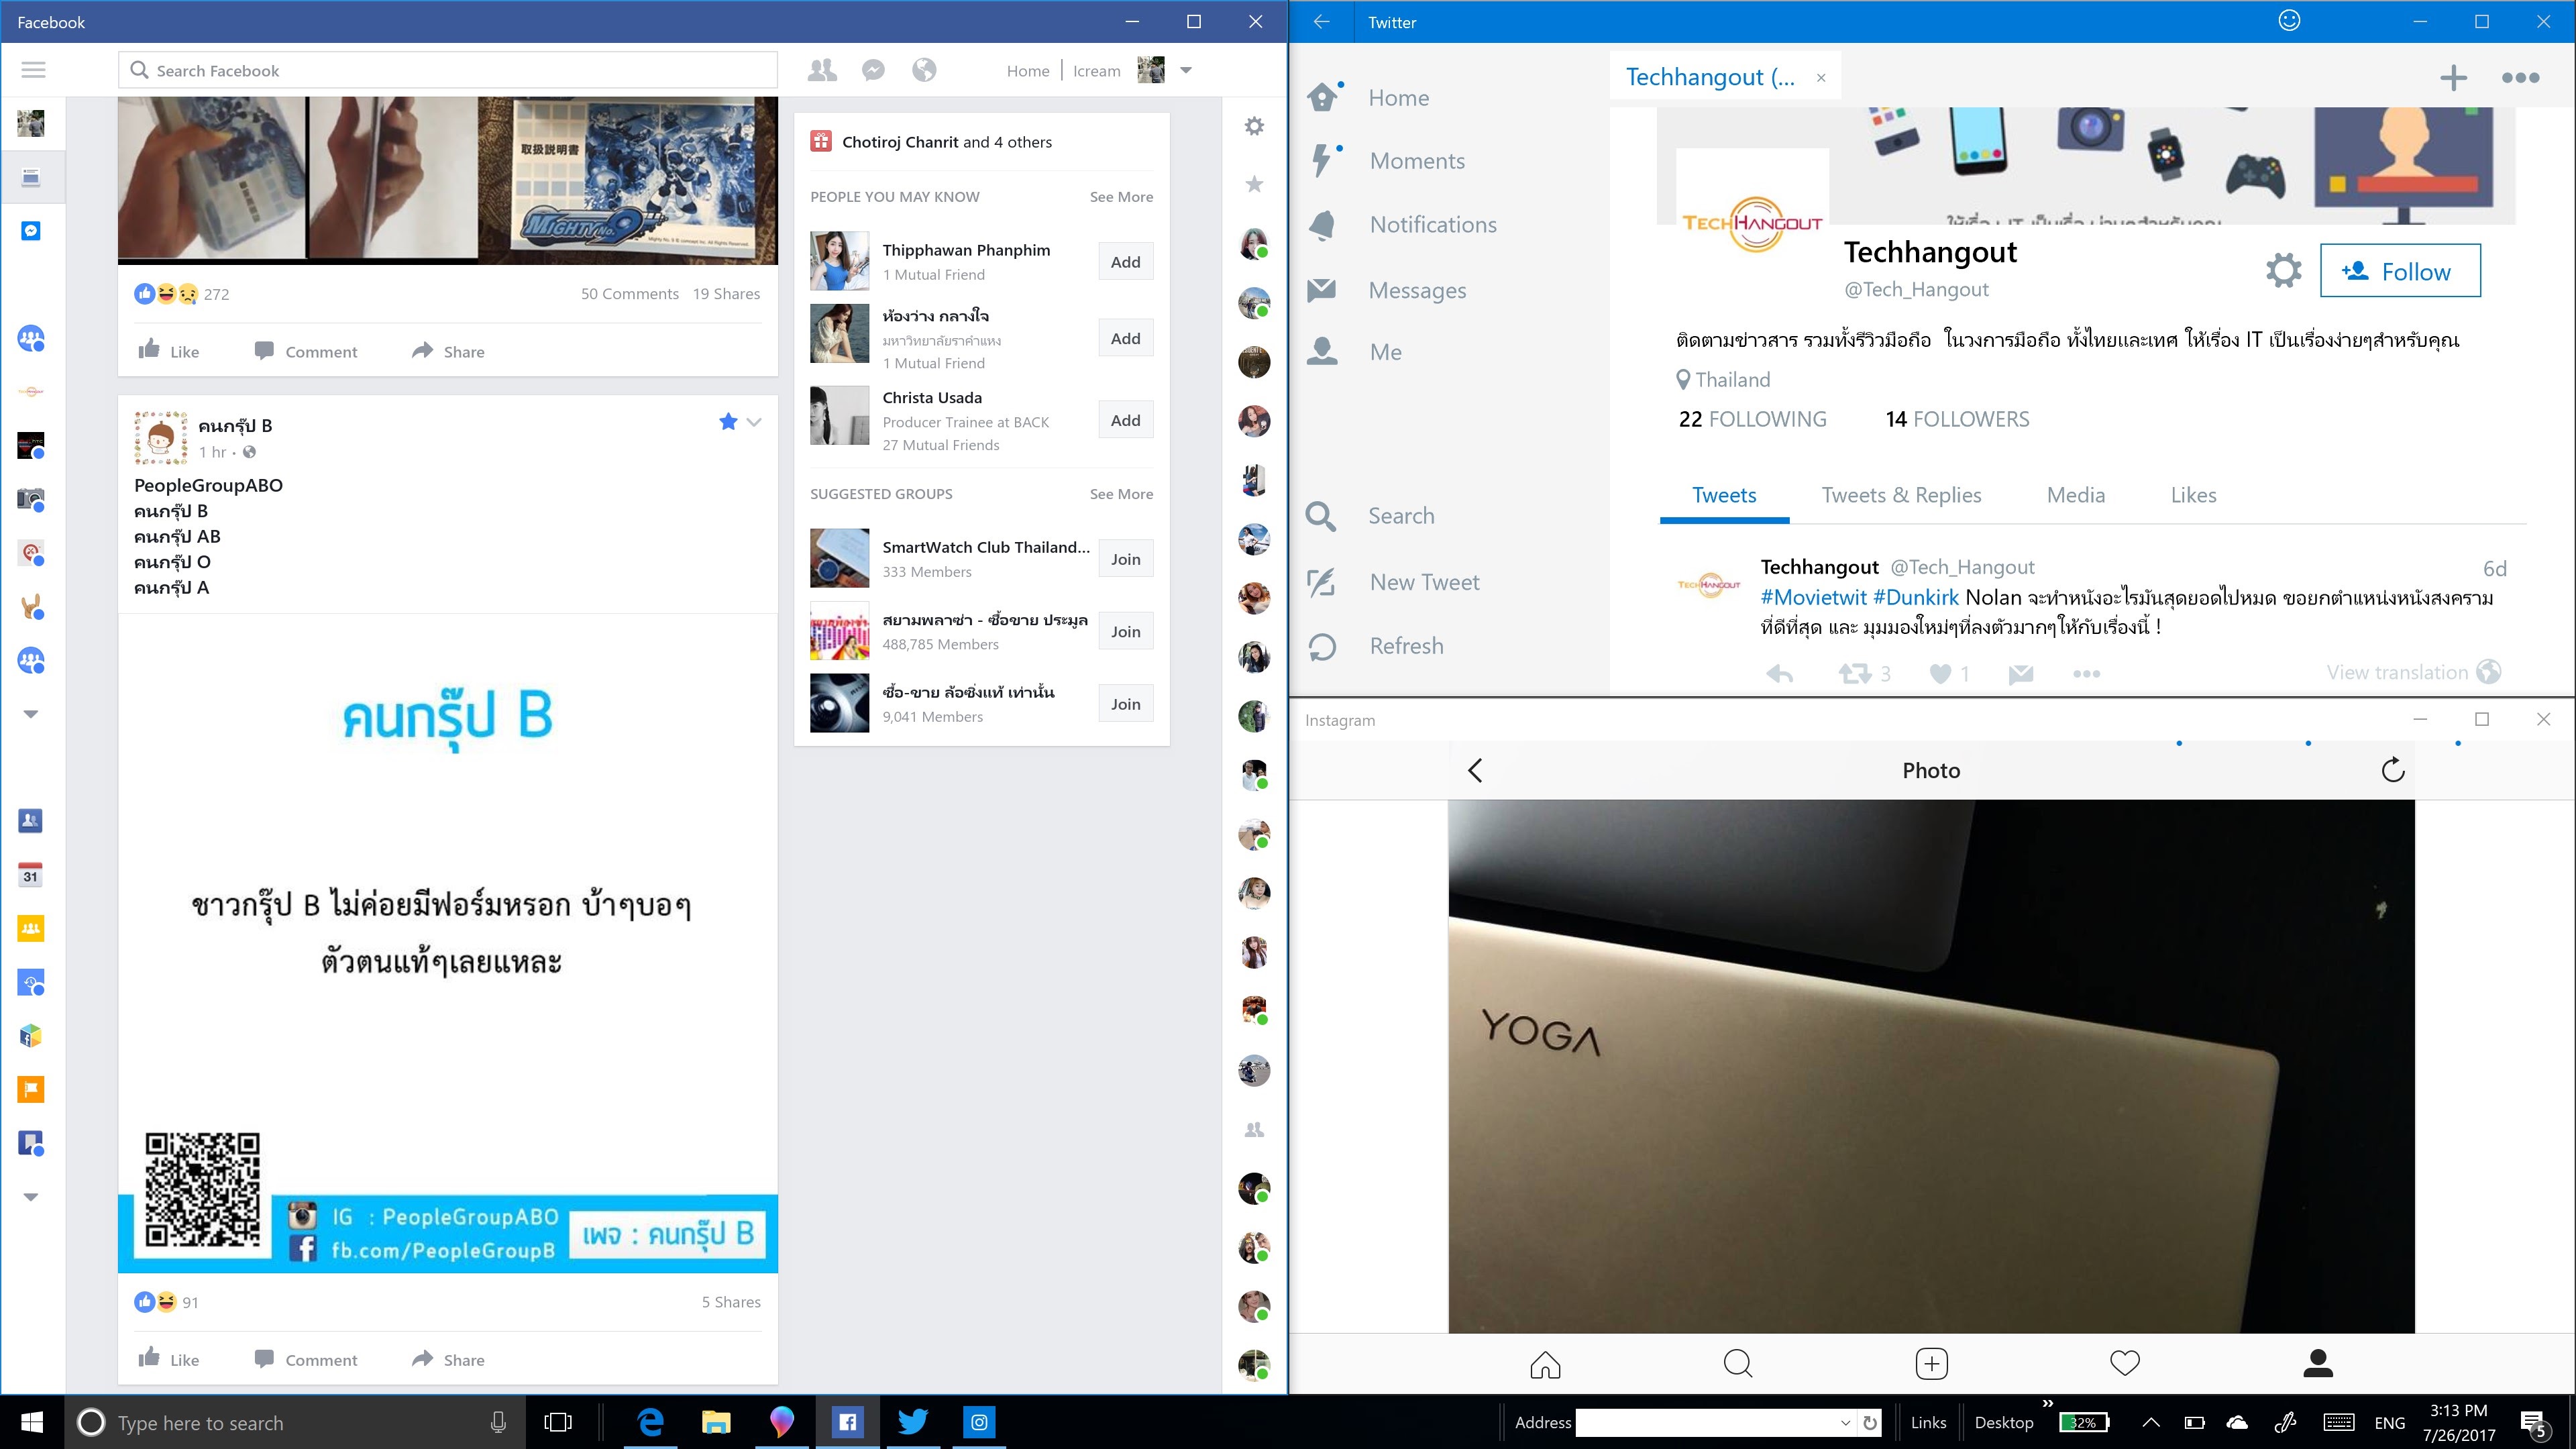Comment on the Mighty No. 9 post
2576x1449 pixels.
pos(306,351)
